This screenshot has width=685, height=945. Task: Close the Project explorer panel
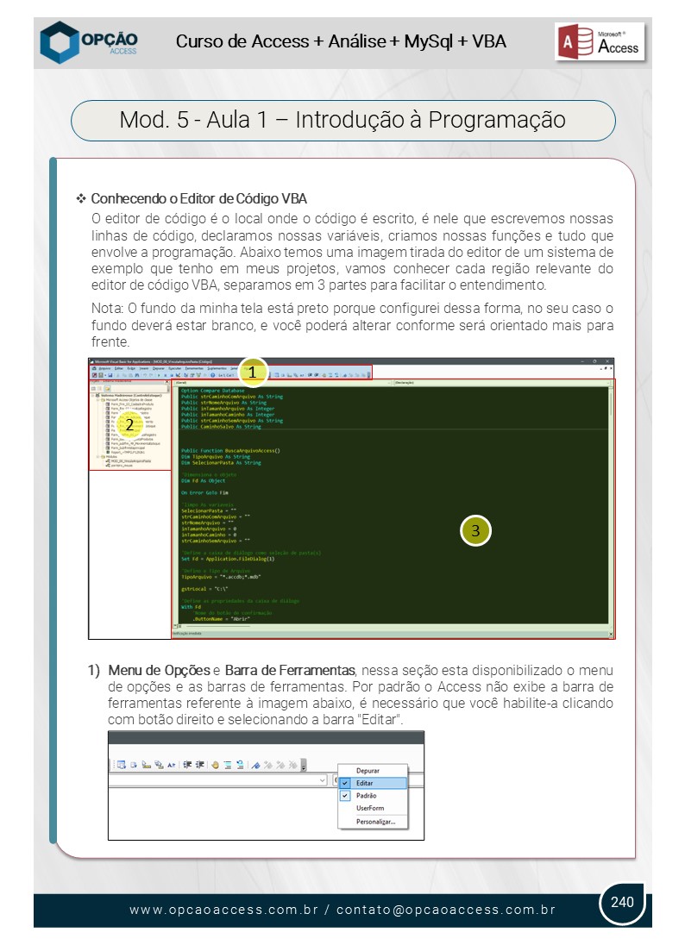pos(167,381)
